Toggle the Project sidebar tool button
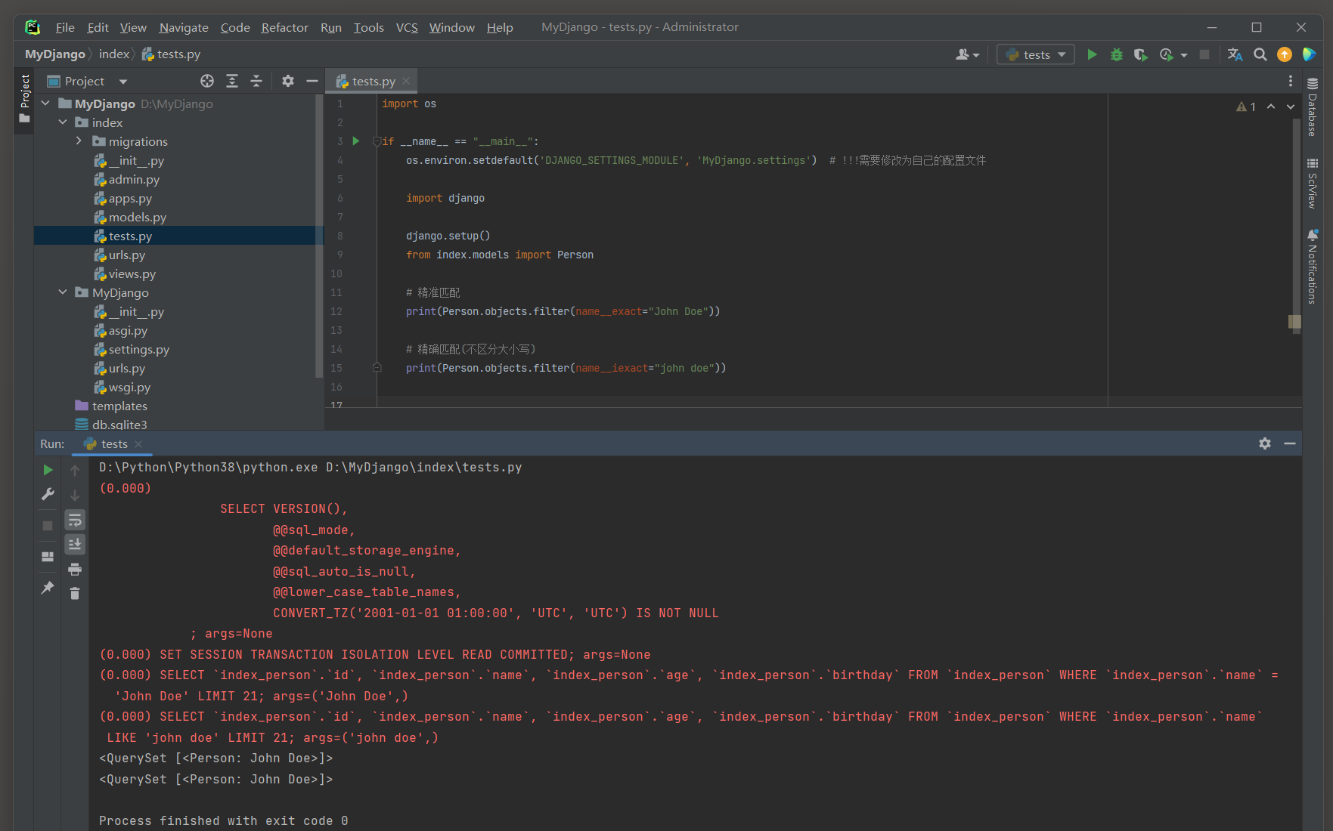This screenshot has width=1333, height=831. click(x=24, y=100)
